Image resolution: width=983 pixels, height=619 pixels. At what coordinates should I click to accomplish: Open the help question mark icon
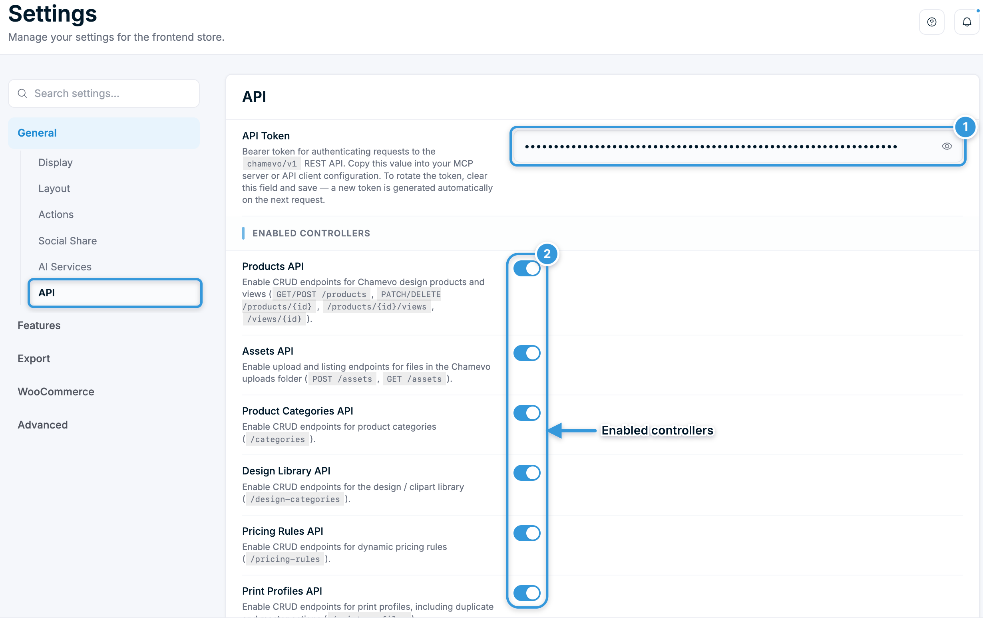pyautogui.click(x=931, y=22)
